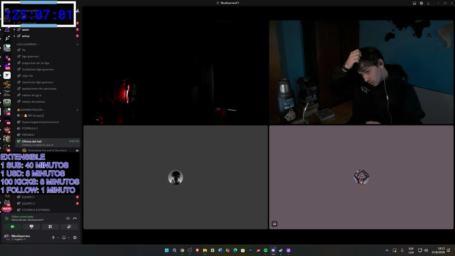This screenshot has width=455, height=256.
Task: Open noise suppression waveform settings
Action: [68, 218]
